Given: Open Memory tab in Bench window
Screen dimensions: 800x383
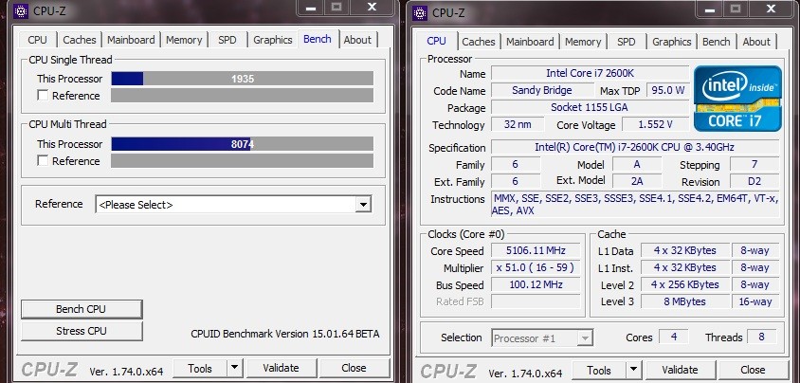Looking at the screenshot, I should [184, 40].
